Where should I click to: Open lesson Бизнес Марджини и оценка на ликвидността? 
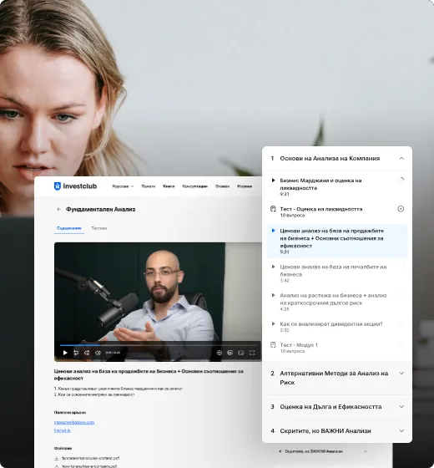[x=337, y=186]
